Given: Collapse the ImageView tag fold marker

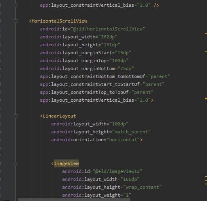Looking at the screenshot, I should point(15,163).
